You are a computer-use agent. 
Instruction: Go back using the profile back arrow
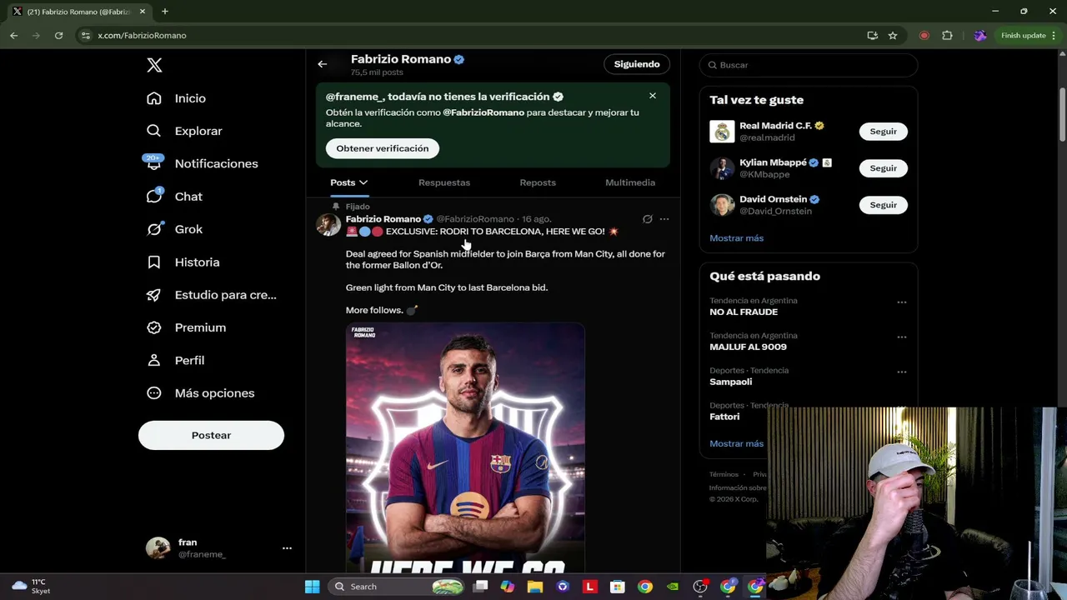pyautogui.click(x=323, y=64)
